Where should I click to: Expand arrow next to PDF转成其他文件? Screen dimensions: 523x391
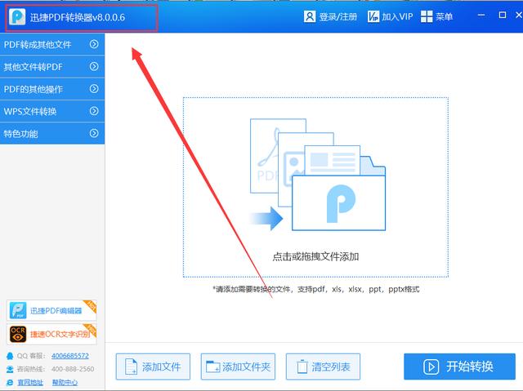[94, 44]
